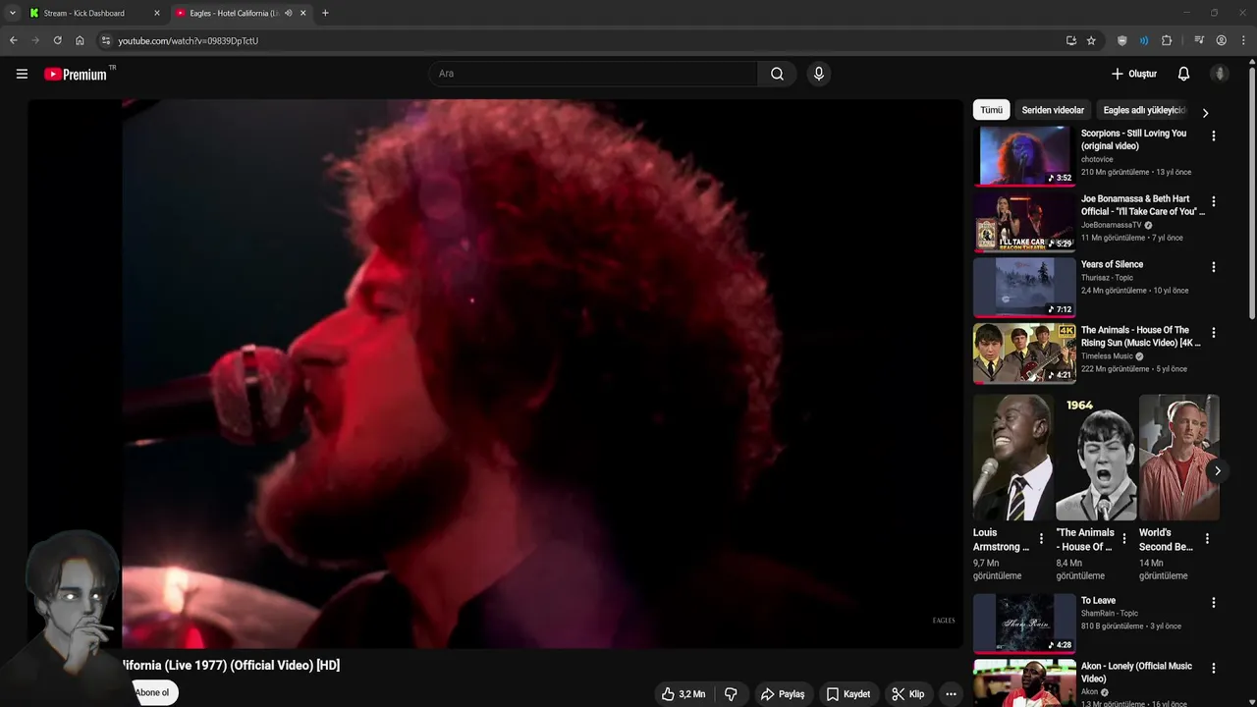Screen dimensions: 1257x707
Task: Advance the shorts shelf with next arrow
Action: pyautogui.click(x=1217, y=470)
